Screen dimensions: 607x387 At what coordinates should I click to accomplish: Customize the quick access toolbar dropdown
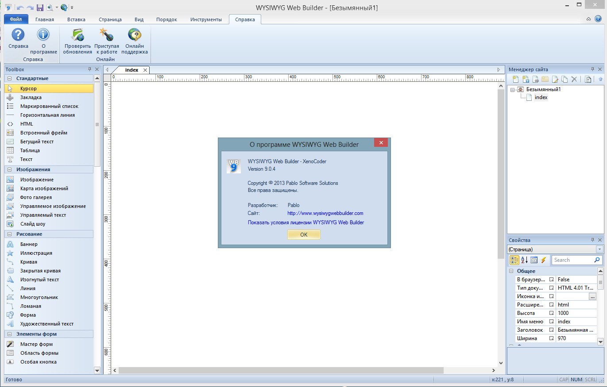(x=72, y=8)
